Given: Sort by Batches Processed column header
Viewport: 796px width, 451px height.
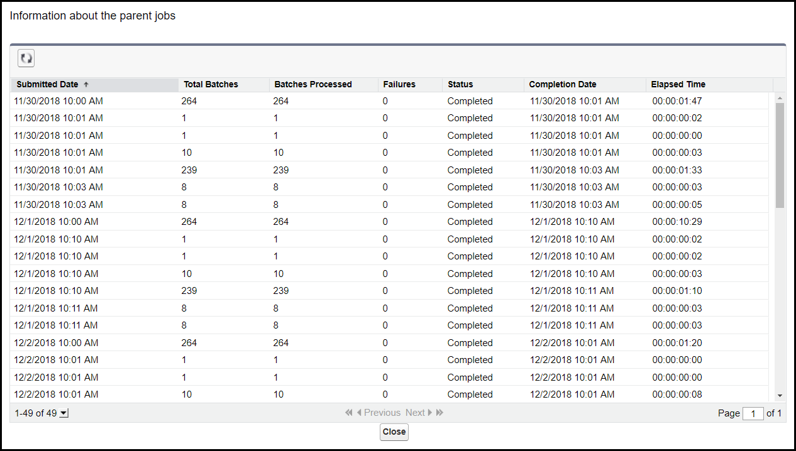Looking at the screenshot, I should point(313,84).
